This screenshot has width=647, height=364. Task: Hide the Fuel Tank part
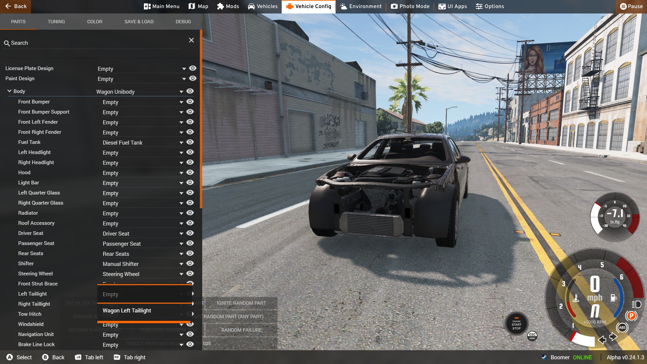coord(190,142)
